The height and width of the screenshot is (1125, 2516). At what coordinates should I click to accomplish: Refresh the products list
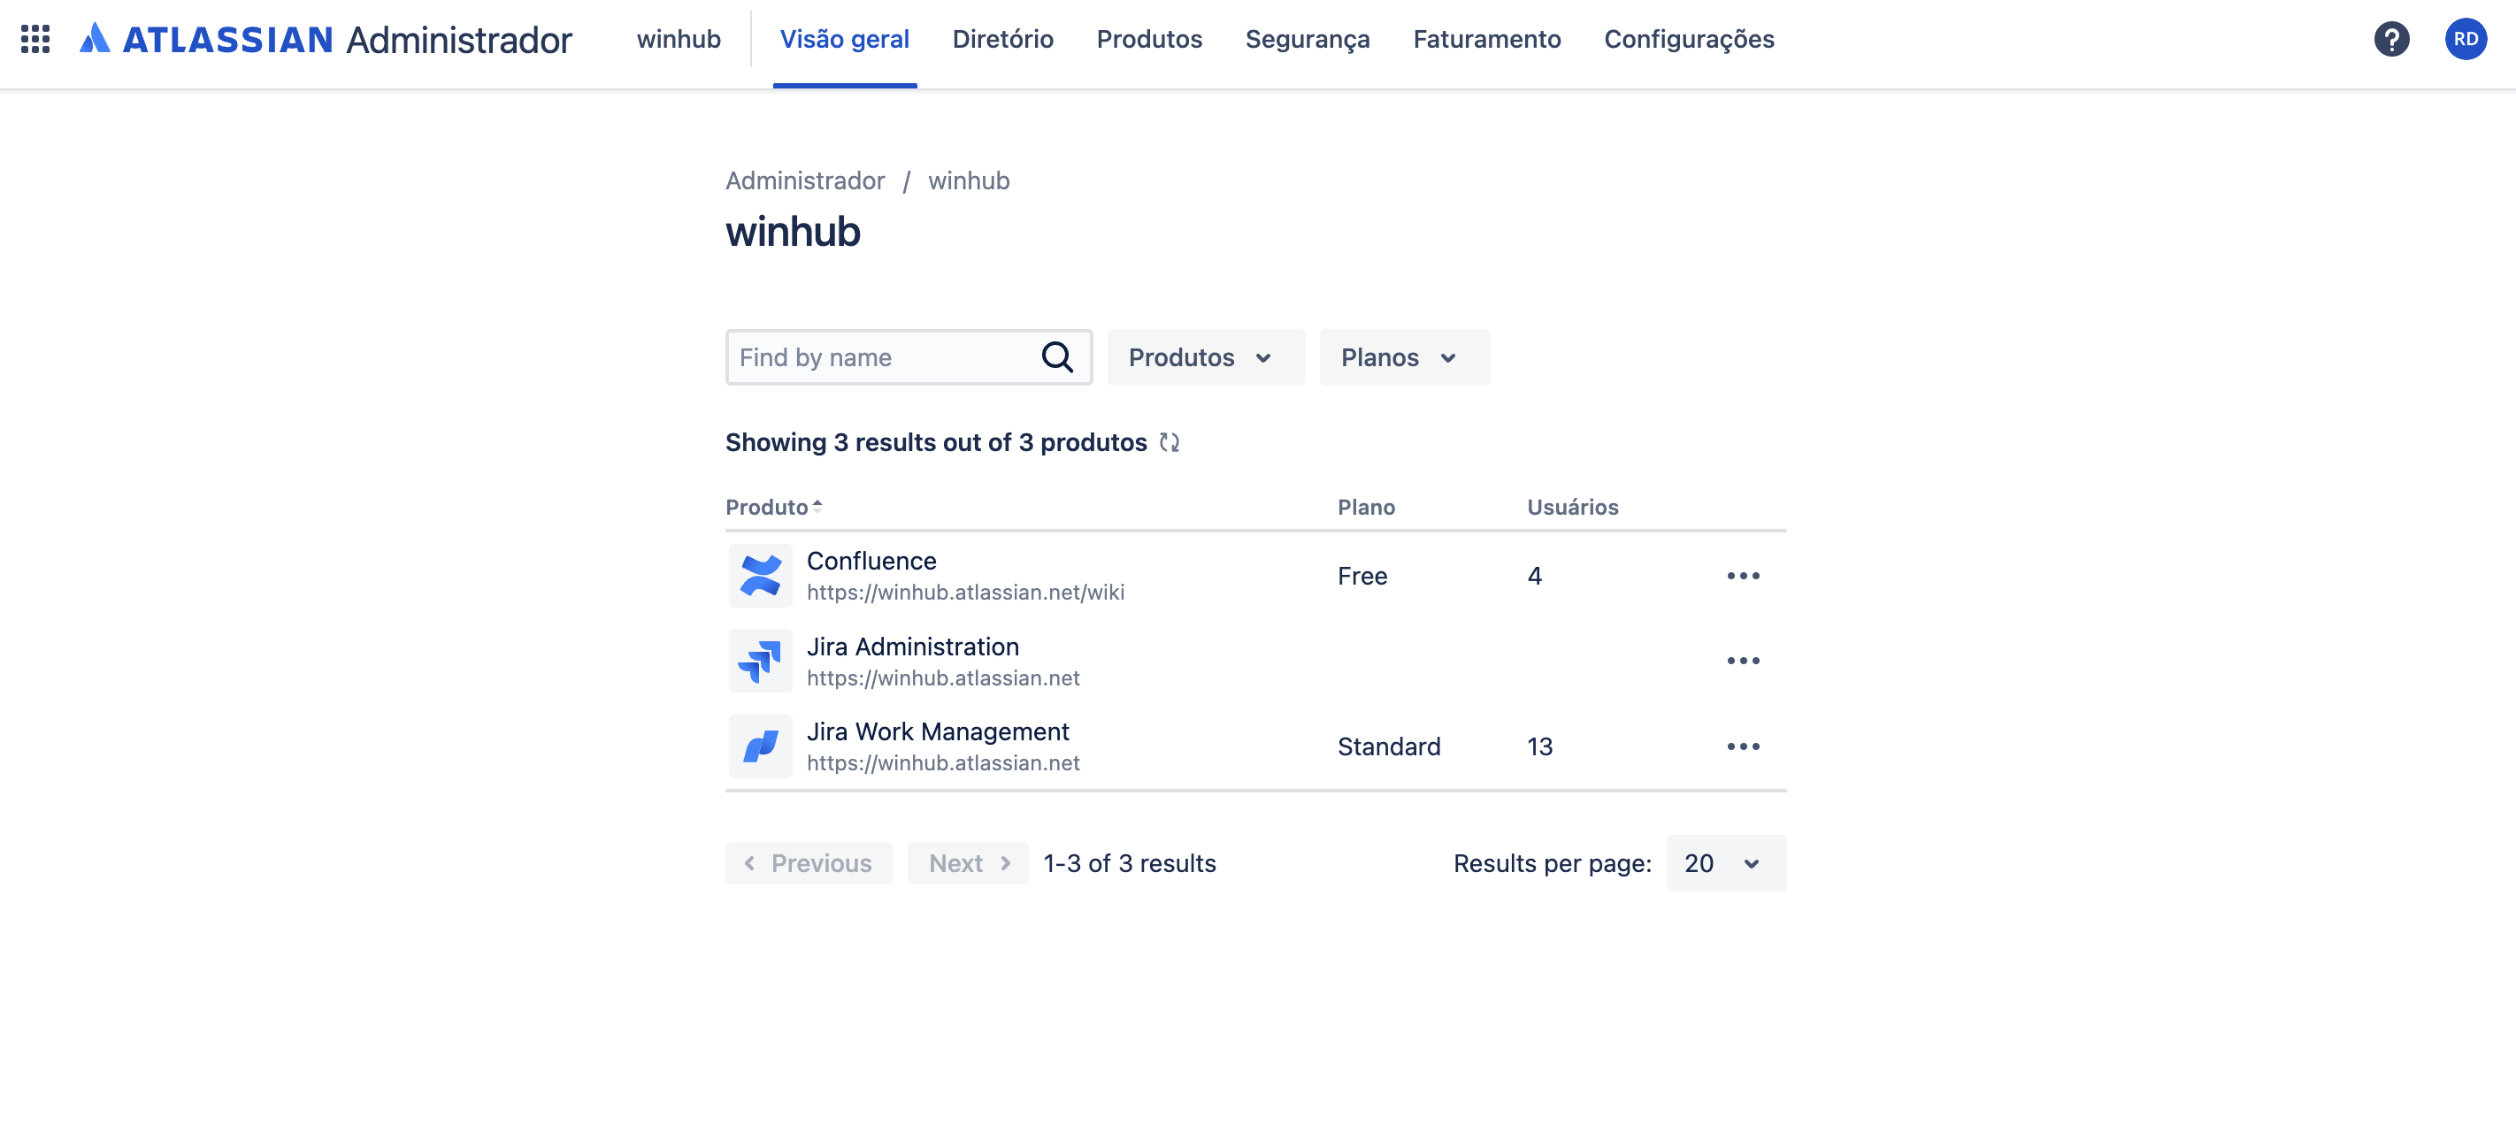coord(1170,441)
